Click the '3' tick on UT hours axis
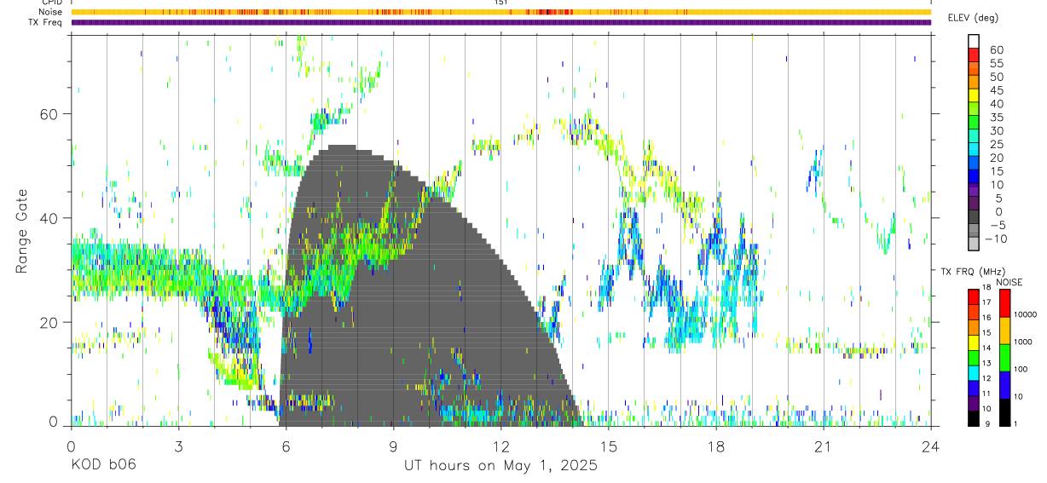The width and height of the screenshot is (1047, 483). click(178, 446)
